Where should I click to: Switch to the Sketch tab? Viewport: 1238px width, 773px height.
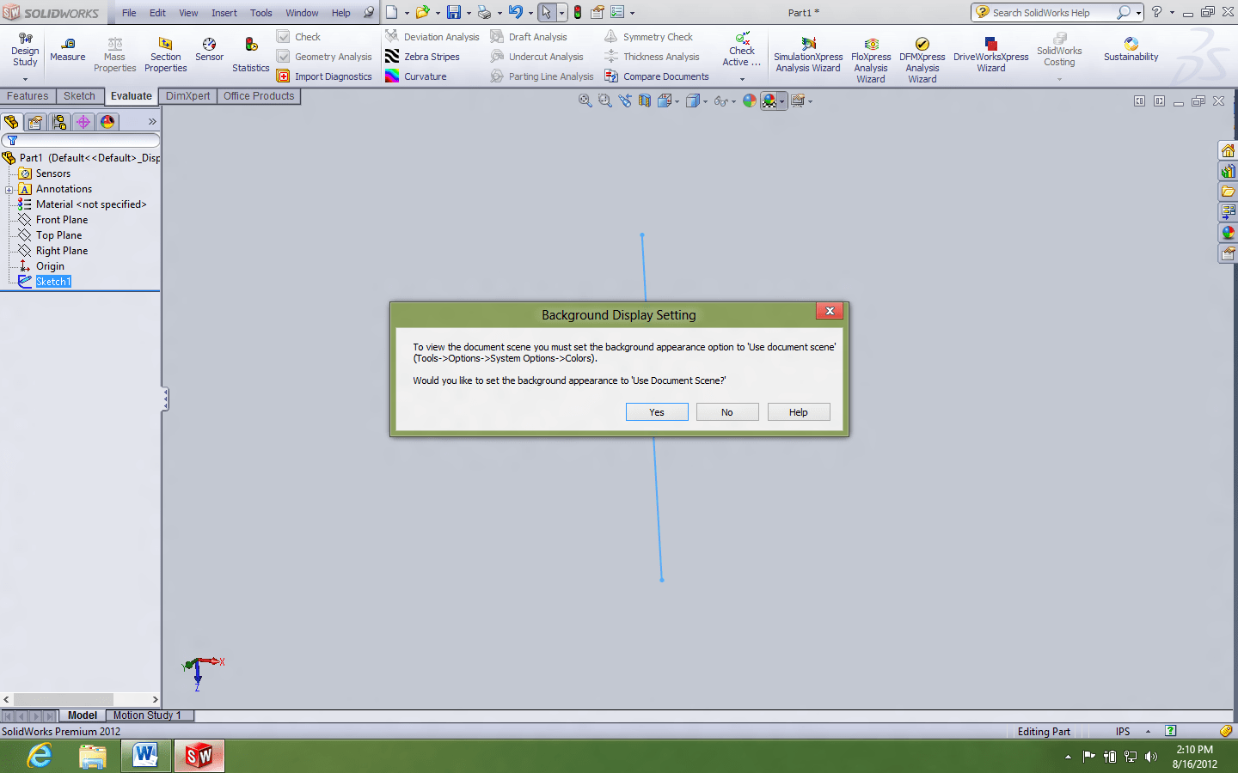point(79,96)
